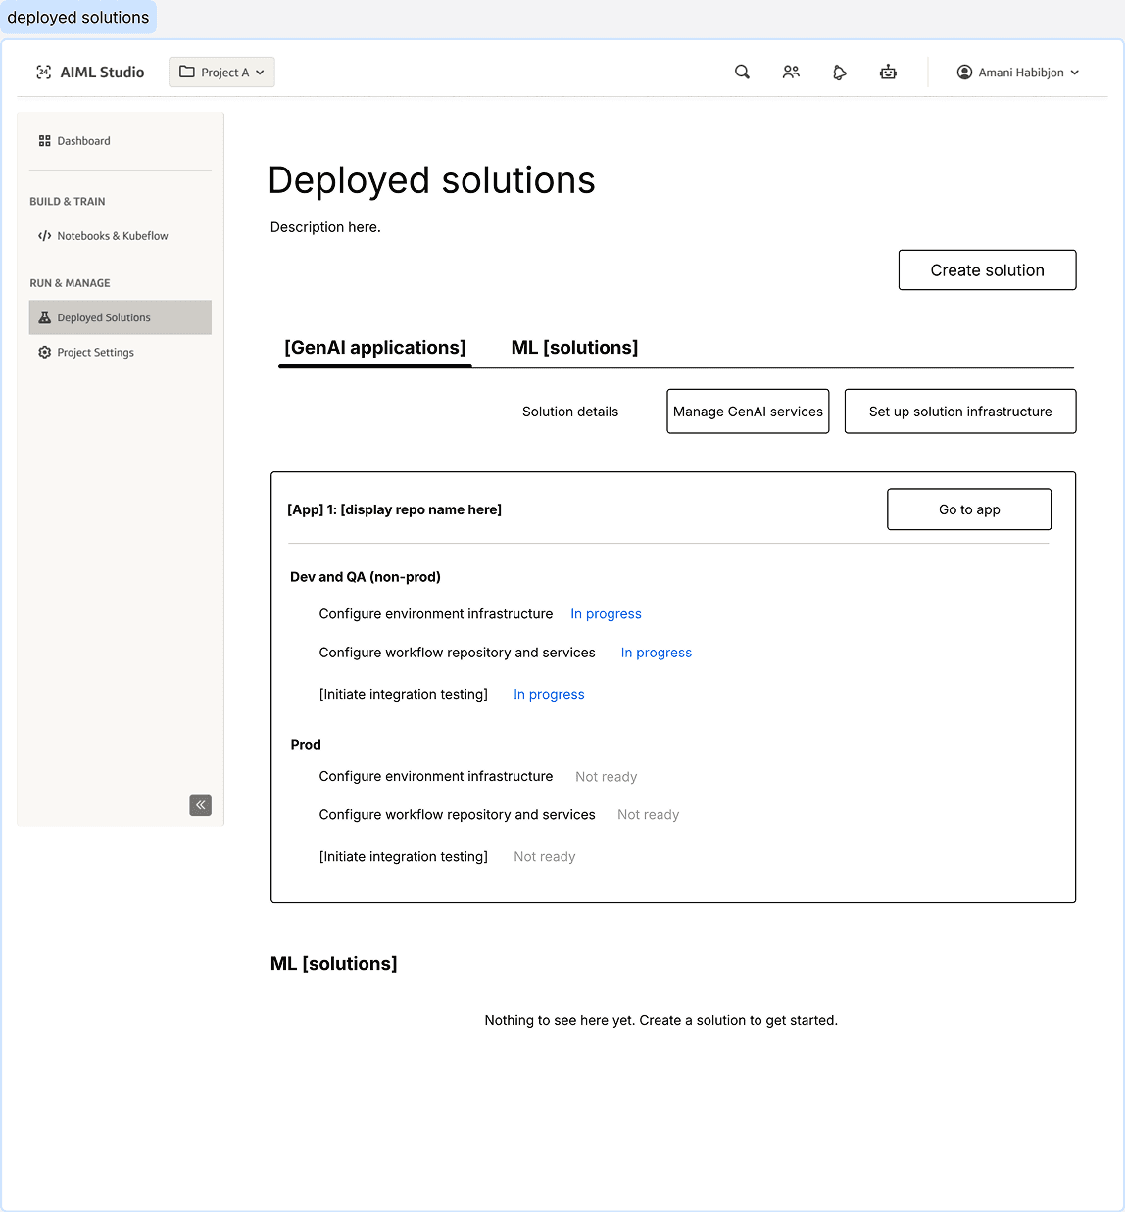Switch to the [GenAI applications] tab
Viewport: 1125px width, 1212px height.
[x=375, y=348]
